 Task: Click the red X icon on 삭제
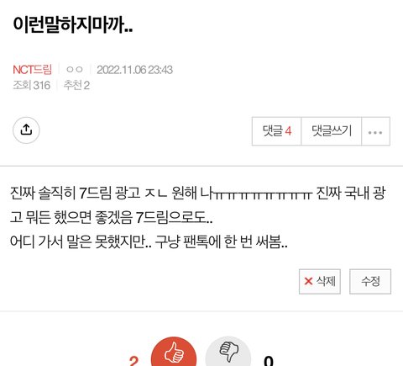(308, 281)
